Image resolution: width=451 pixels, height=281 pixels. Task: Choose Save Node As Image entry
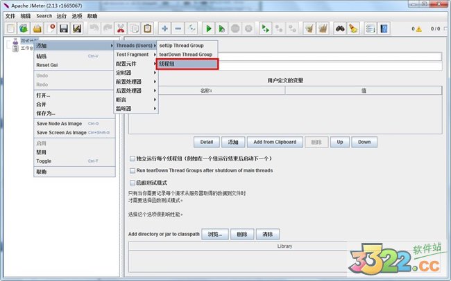(74, 124)
